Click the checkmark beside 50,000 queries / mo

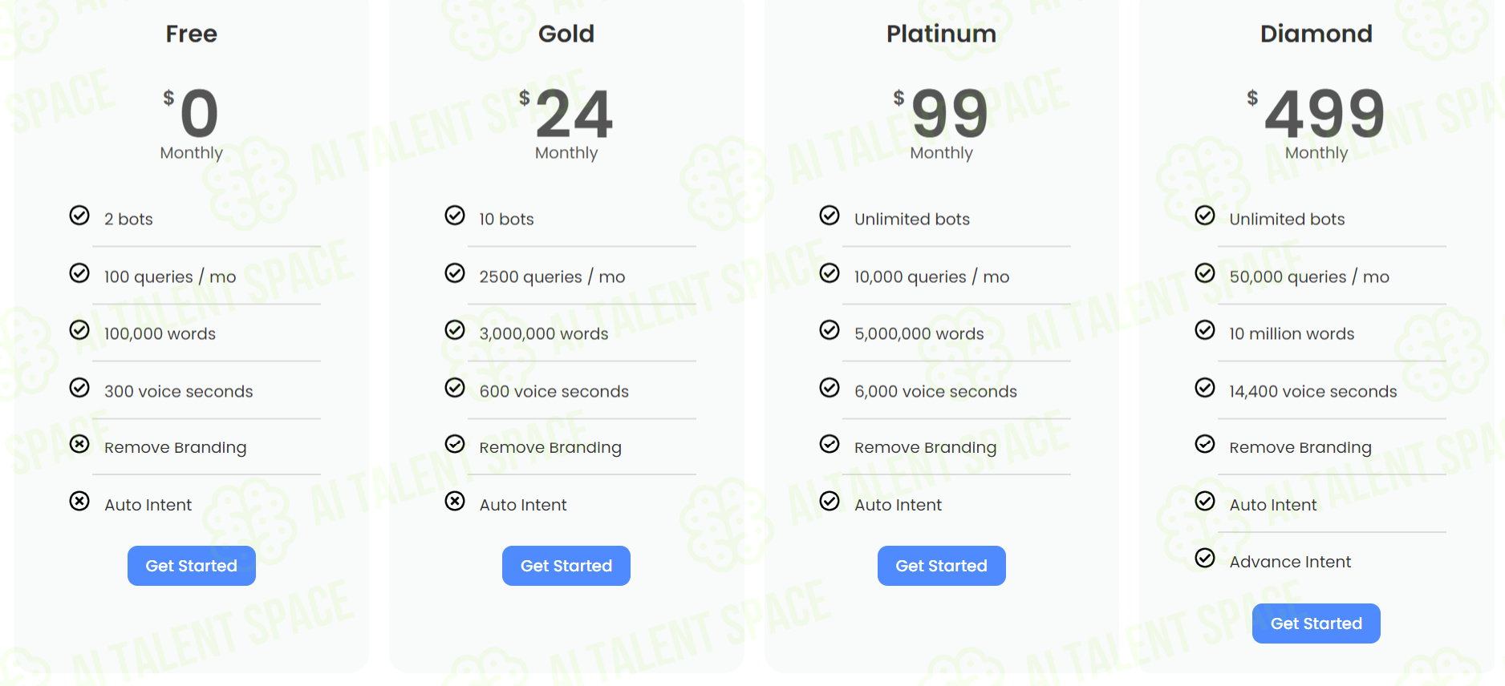click(1205, 273)
